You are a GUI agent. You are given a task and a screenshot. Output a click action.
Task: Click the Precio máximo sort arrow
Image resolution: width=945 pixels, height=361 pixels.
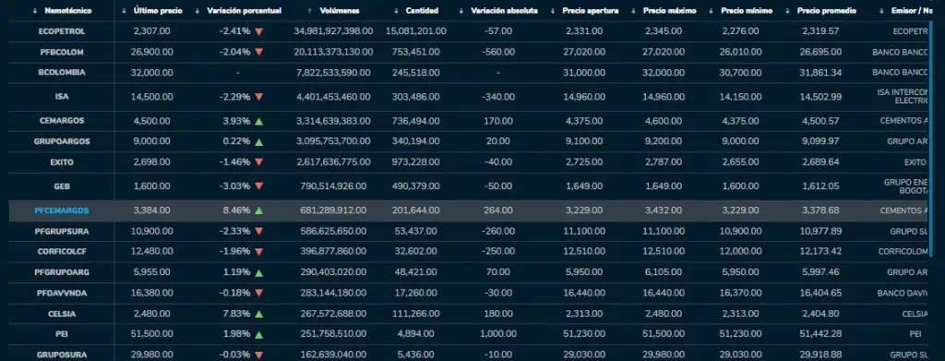[634, 11]
